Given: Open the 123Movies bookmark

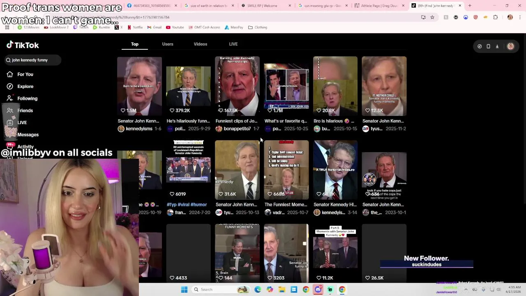Looking at the screenshot, I should (x=28, y=28).
